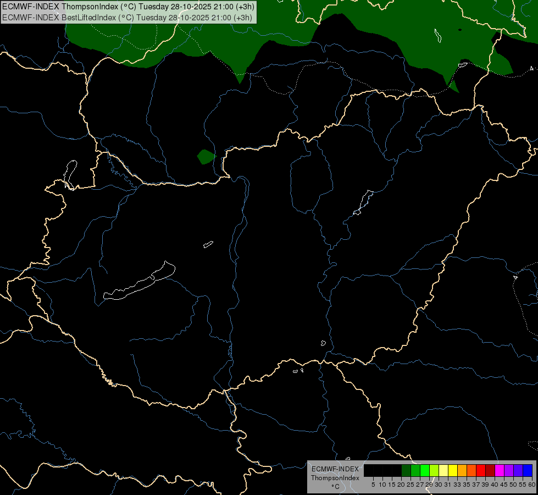Viewport: 538px width, 495px height.
Task: Click the legend tick label 40
Action: tap(495, 485)
